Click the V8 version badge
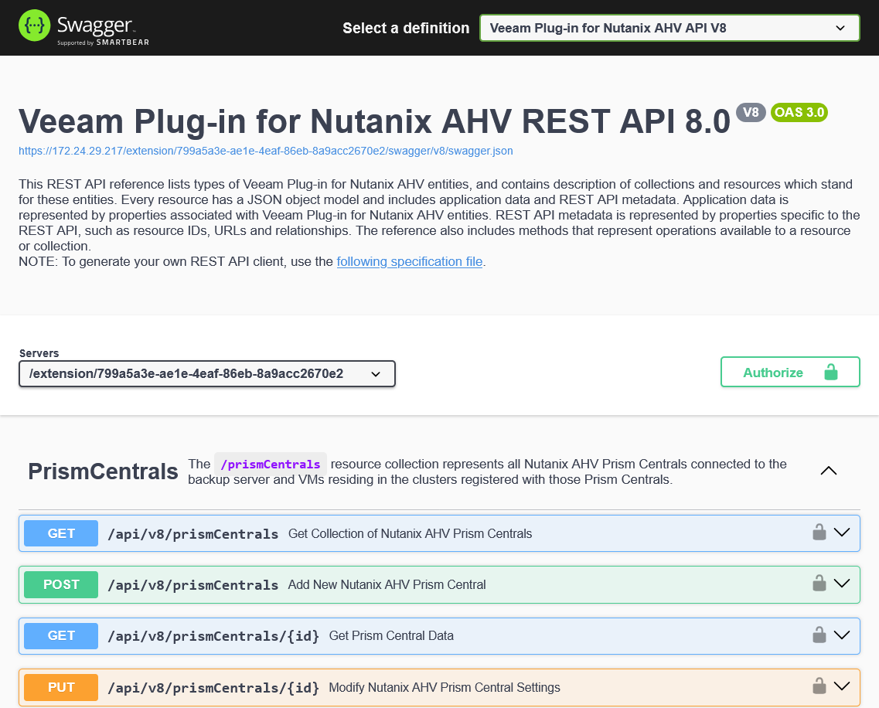This screenshot has height=708, width=879. click(751, 112)
